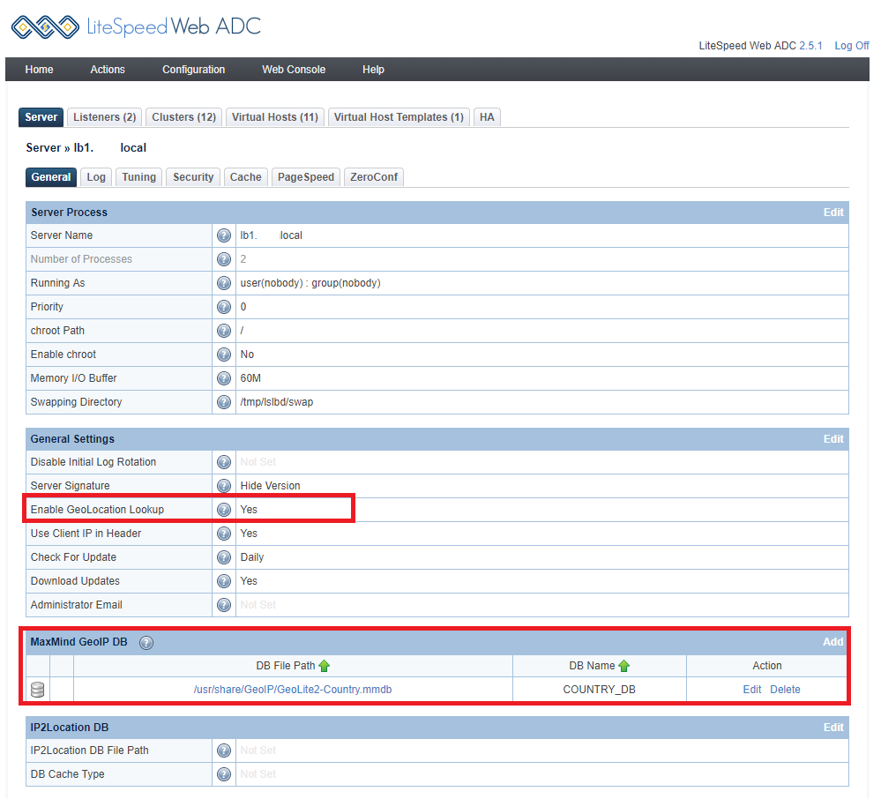The height and width of the screenshot is (799, 881).
Task: Edit the Server Process section
Action: (x=833, y=213)
